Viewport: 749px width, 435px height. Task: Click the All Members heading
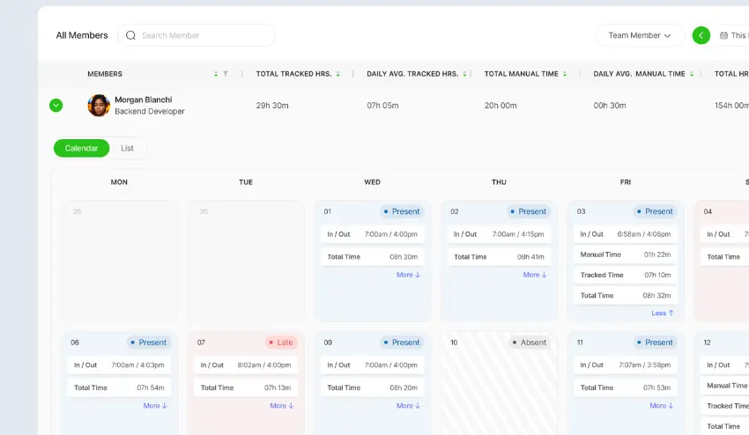click(82, 35)
